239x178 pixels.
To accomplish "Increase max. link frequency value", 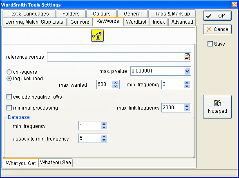I will 187,106.
